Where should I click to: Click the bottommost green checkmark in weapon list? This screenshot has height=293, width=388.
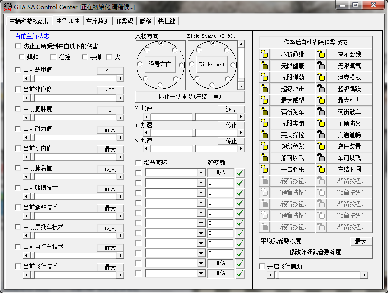240,273
